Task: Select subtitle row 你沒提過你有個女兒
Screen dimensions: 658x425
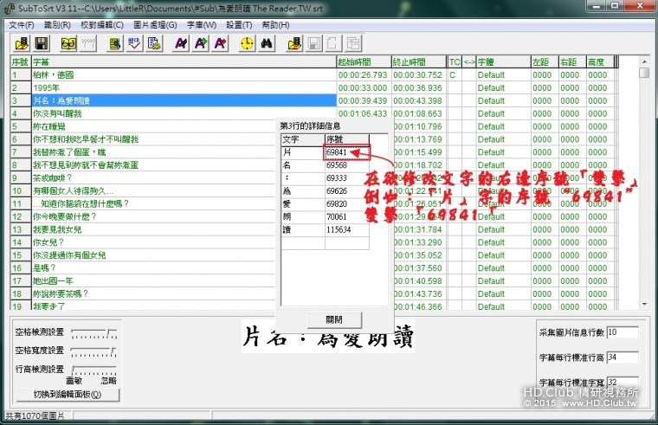Action: tap(153, 255)
